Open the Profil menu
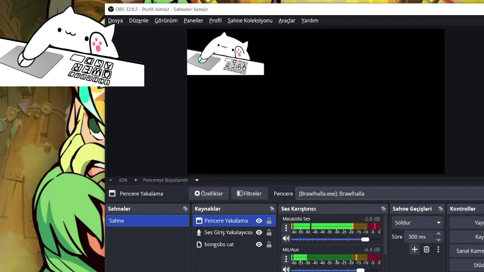This screenshot has width=484, height=272. click(216, 20)
